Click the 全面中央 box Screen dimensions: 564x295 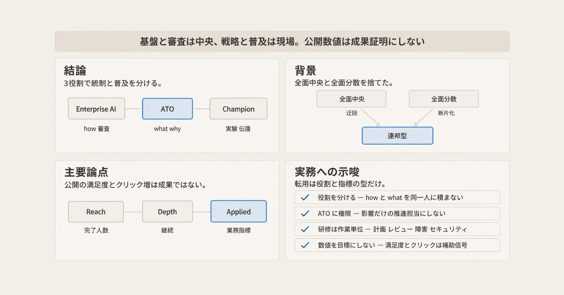352,99
